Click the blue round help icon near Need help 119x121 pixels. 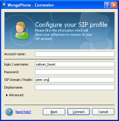[x=9, y=112]
